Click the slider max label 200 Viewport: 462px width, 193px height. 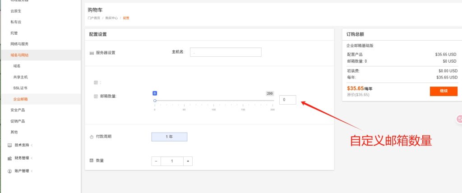(x=270, y=93)
